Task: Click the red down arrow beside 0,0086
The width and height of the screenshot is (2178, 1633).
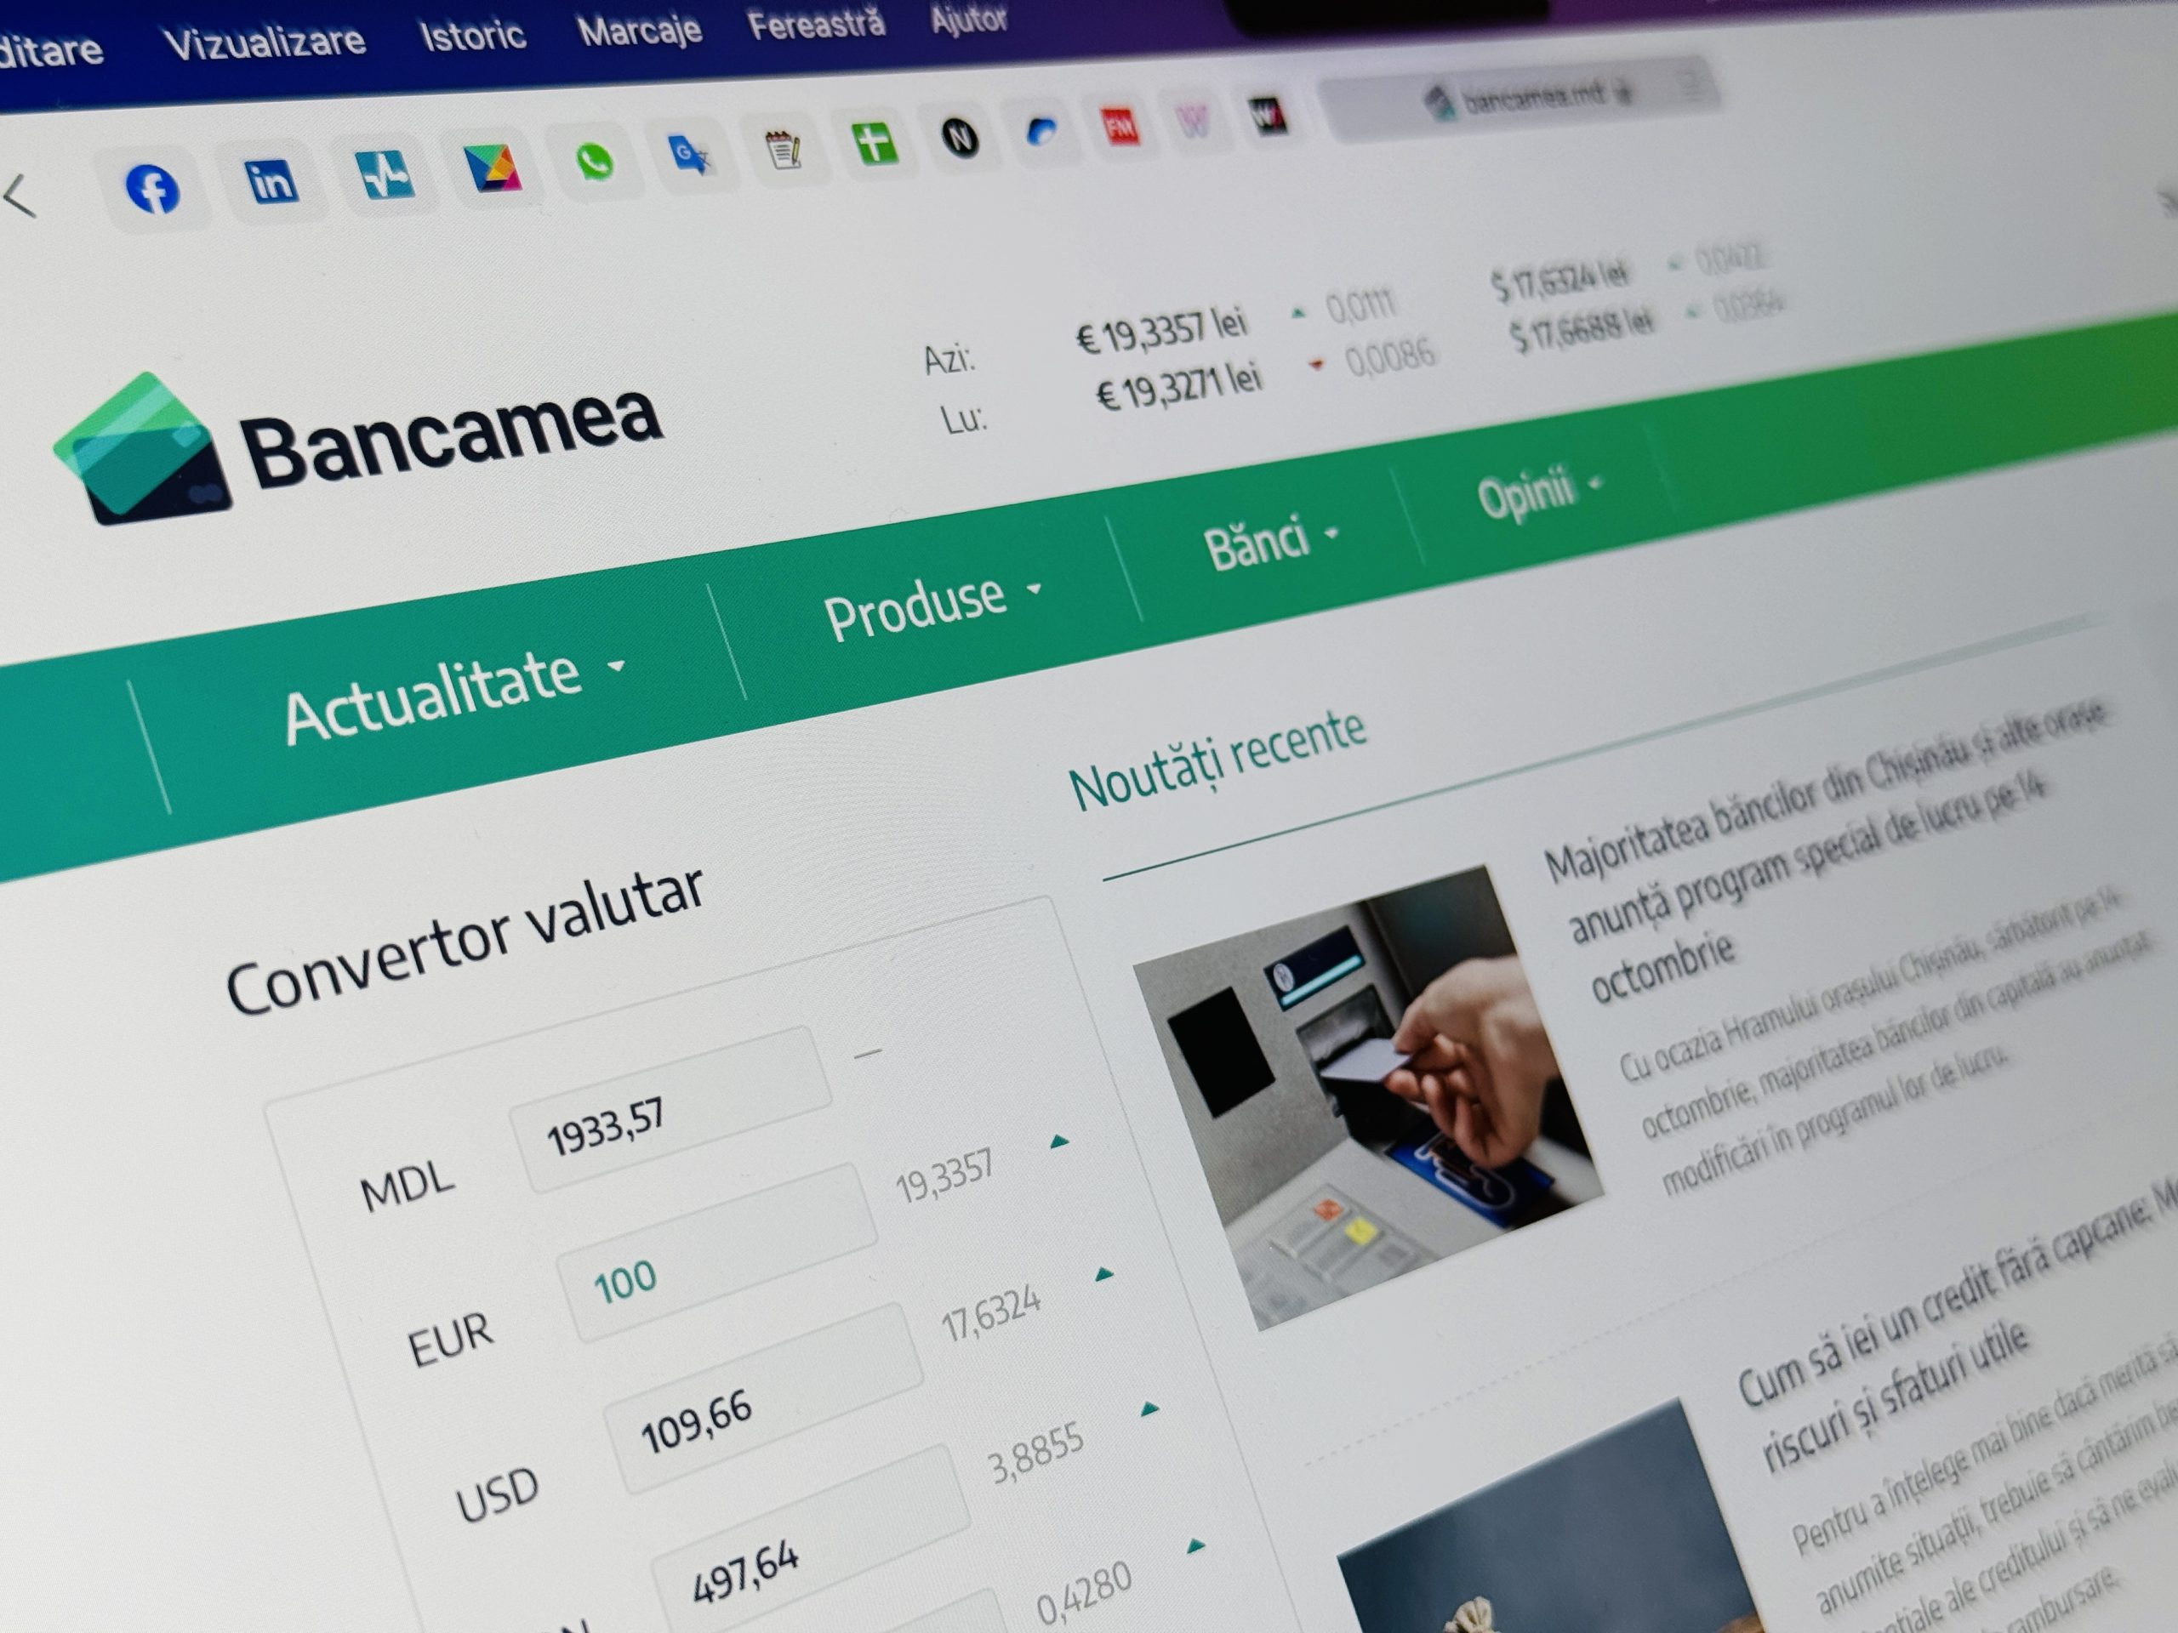Action: [x=1315, y=365]
